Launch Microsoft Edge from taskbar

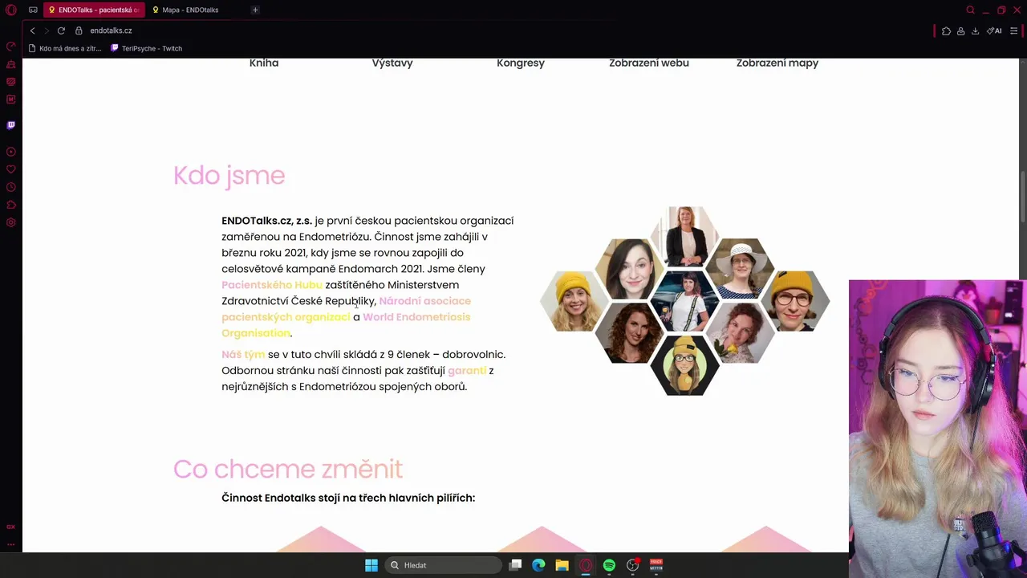538,565
